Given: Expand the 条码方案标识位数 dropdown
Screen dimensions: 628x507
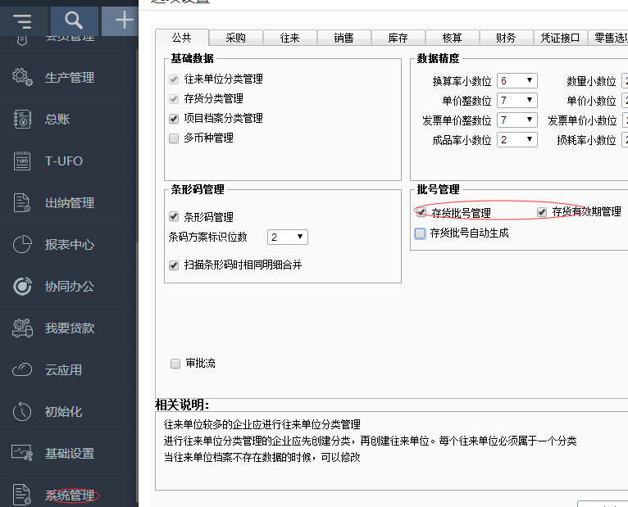Looking at the screenshot, I should coord(287,238).
